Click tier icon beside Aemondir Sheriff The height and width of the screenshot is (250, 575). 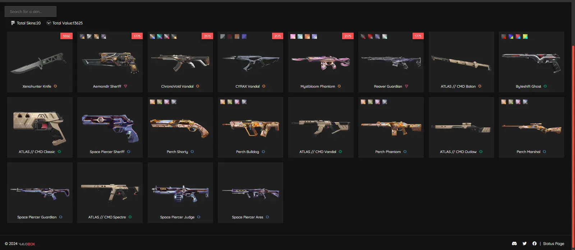(125, 86)
